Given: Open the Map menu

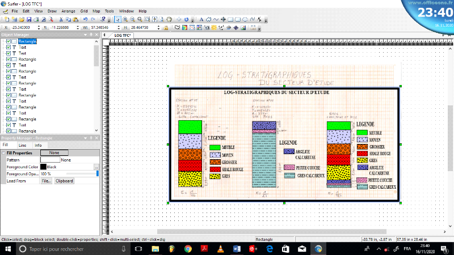Looking at the screenshot, I should tap(96, 11).
